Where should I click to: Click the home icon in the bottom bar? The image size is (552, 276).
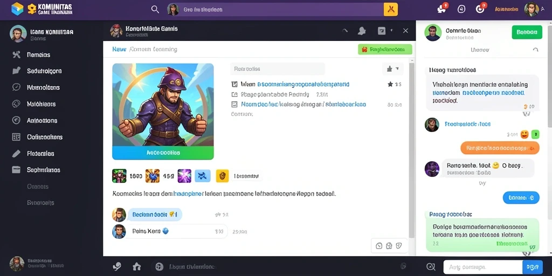coord(136,266)
